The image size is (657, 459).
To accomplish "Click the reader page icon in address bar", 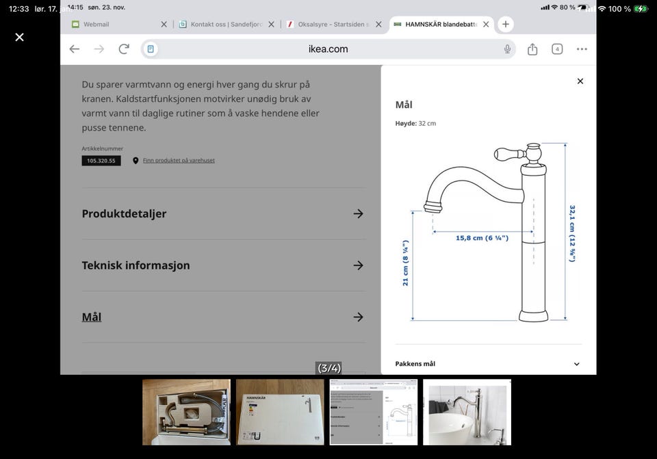I will pos(151,49).
